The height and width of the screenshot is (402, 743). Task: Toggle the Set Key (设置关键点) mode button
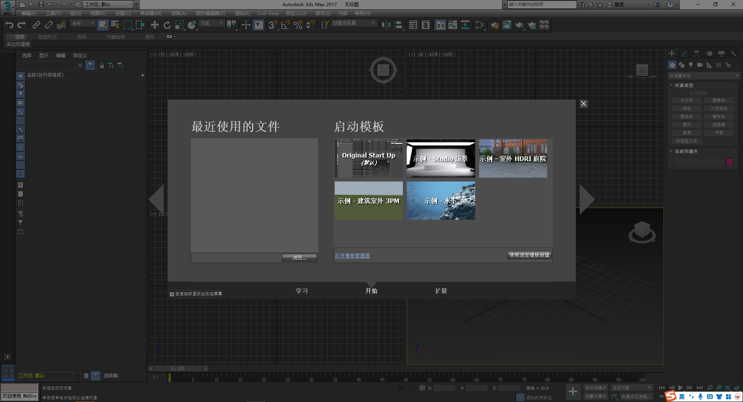(x=596, y=396)
